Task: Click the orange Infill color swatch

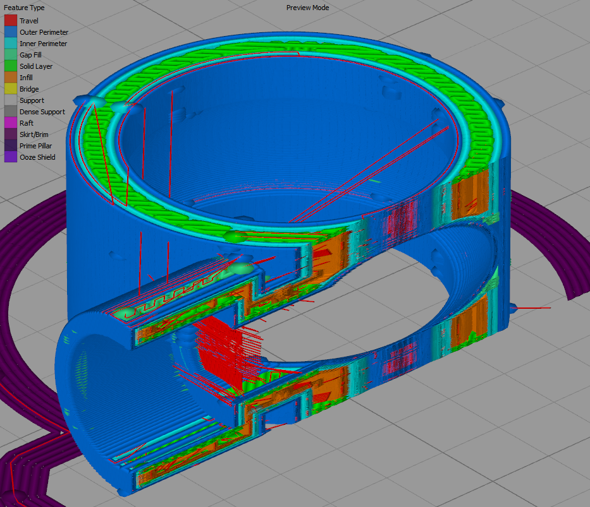Action: click(x=11, y=78)
